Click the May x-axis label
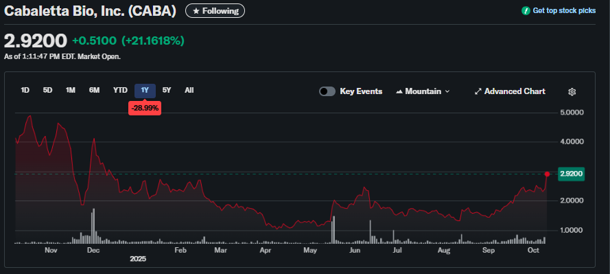Viewport: 610px width, 274px height. pos(310,251)
